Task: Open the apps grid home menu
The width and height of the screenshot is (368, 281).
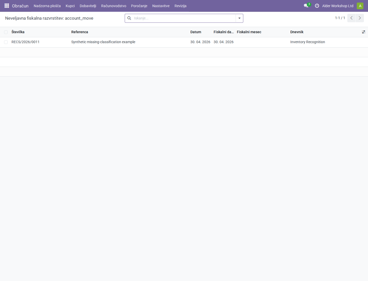Action: click(x=7, y=6)
